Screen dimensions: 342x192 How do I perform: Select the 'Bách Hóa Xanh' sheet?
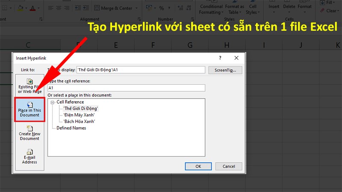pyautogui.click(x=79, y=122)
